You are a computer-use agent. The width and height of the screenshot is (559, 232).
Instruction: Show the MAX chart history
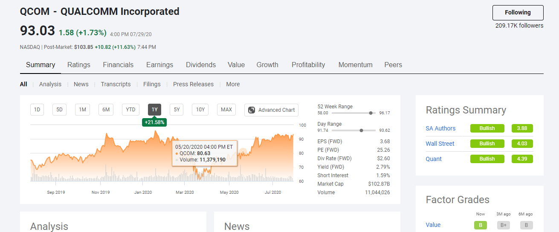[226, 110]
